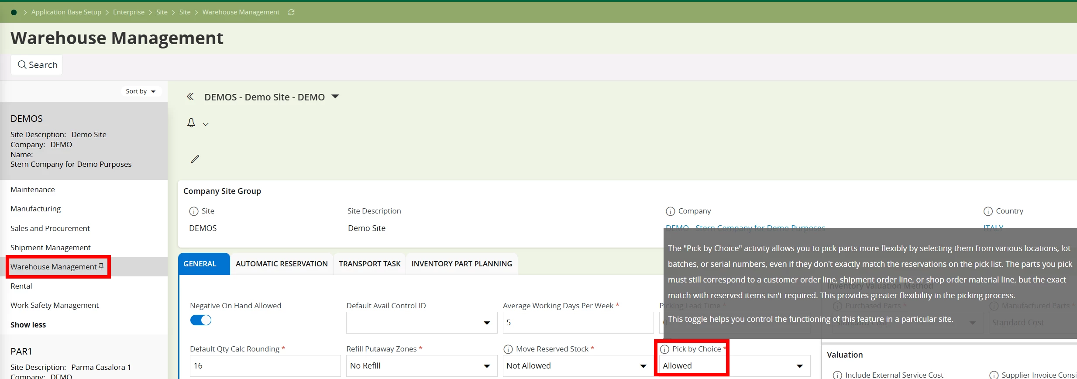Viewport: 1077px width, 379px height.
Task: Switch to the GENERAL tab
Action: (204, 264)
